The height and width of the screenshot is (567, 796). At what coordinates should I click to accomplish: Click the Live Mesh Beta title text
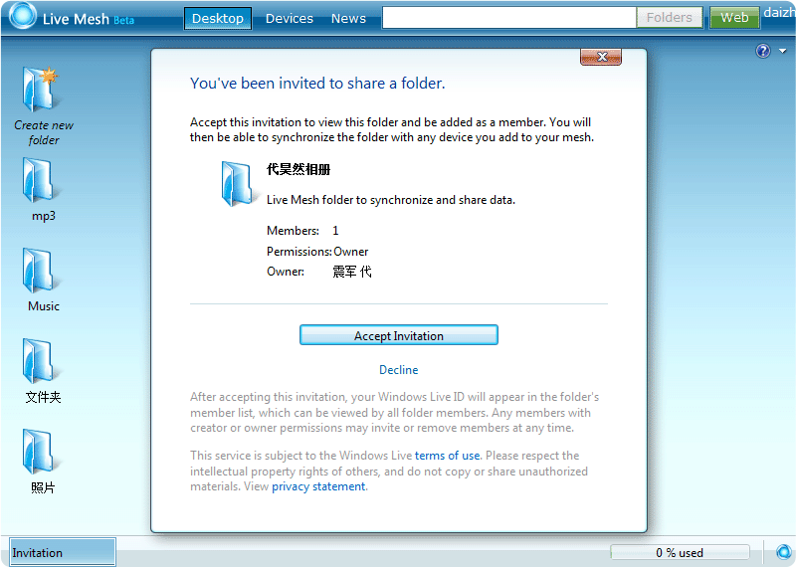pyautogui.click(x=89, y=19)
